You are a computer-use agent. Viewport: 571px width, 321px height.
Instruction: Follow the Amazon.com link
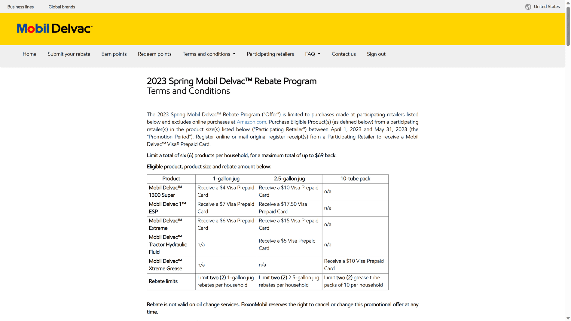pyautogui.click(x=251, y=122)
